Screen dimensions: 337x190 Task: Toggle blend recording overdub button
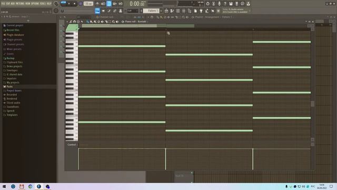click(x=115, y=4)
